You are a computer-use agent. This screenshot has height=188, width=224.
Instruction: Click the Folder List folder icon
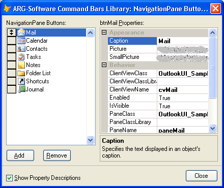coord(21,73)
